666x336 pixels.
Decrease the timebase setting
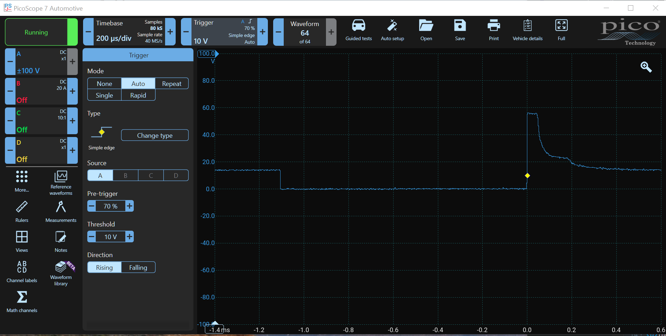(88, 32)
